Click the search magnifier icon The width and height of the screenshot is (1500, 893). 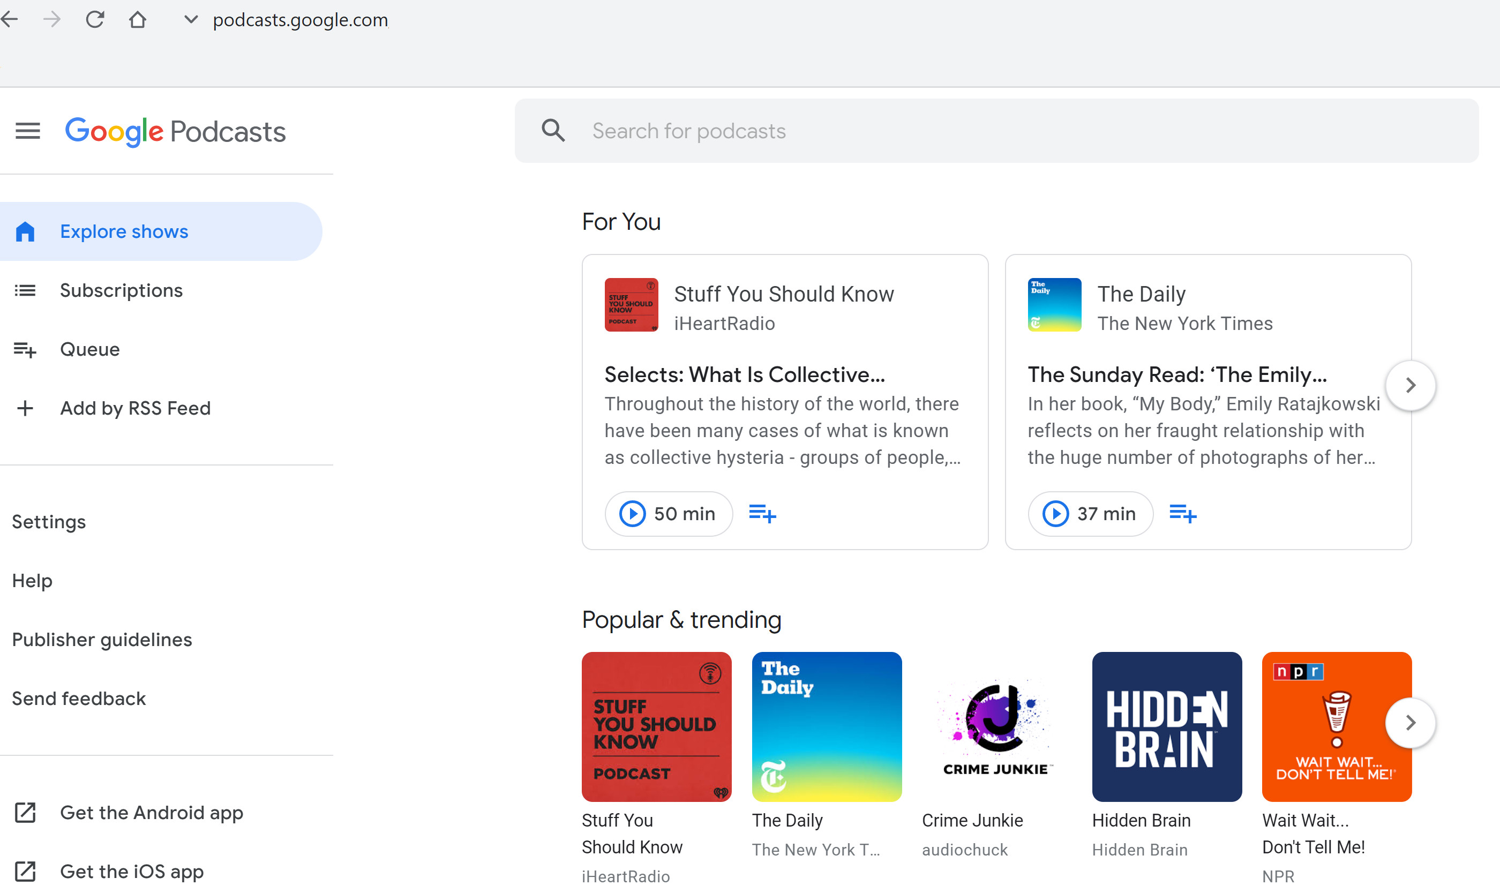click(x=553, y=131)
